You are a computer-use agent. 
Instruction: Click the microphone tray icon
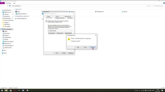146,90
